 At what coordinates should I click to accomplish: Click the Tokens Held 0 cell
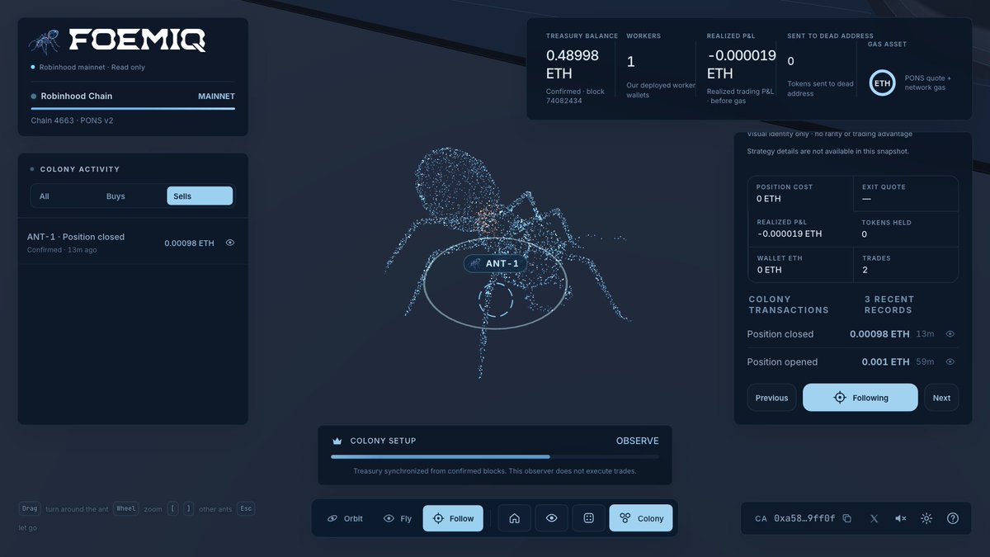pos(905,229)
